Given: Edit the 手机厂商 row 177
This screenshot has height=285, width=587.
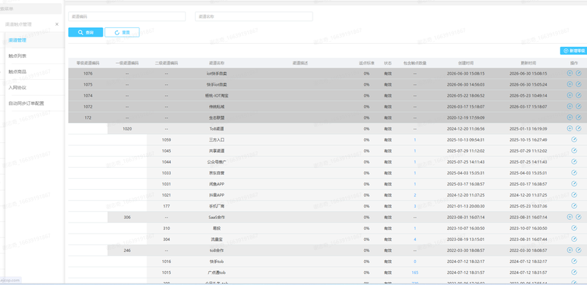Looking at the screenshot, I should pyautogui.click(x=574, y=206).
